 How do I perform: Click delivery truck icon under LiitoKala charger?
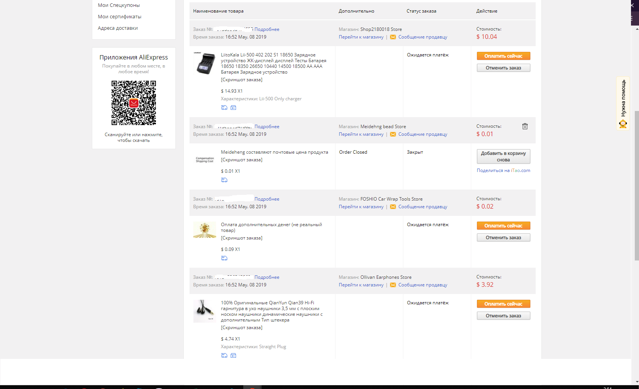pyautogui.click(x=224, y=108)
